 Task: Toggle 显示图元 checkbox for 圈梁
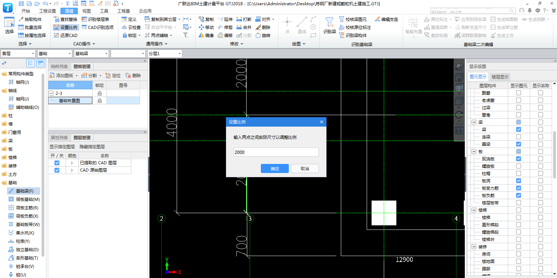click(x=519, y=144)
